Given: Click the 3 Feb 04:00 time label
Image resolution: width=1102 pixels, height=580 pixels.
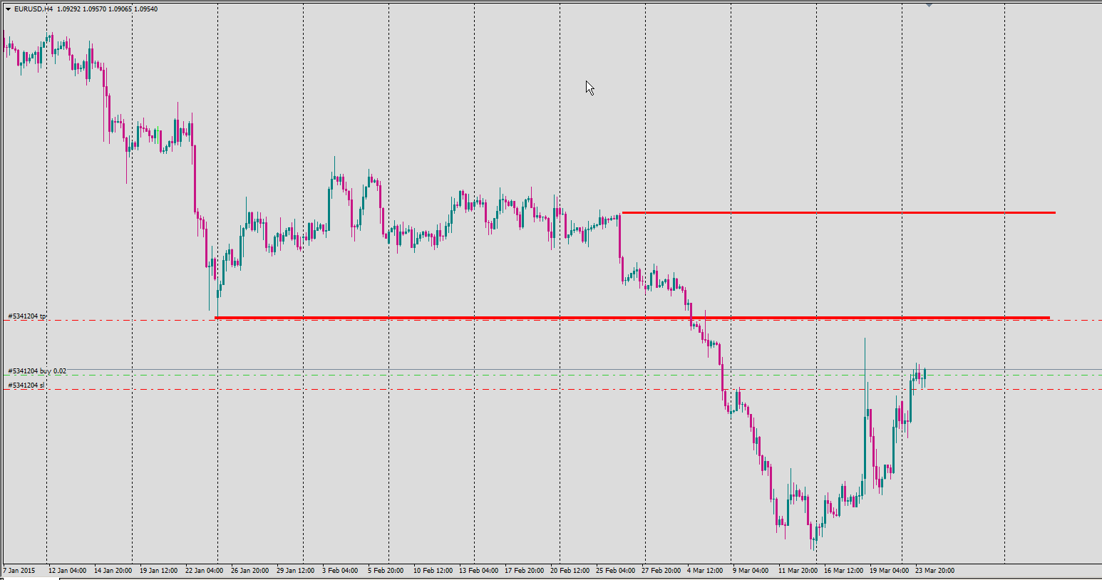Looking at the screenshot, I should pyautogui.click(x=340, y=570).
